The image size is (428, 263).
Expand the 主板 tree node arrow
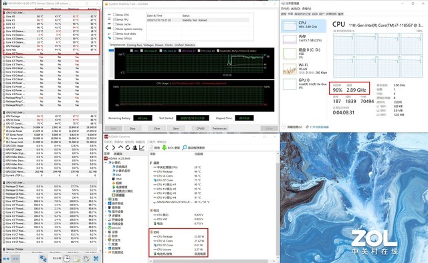(106, 199)
